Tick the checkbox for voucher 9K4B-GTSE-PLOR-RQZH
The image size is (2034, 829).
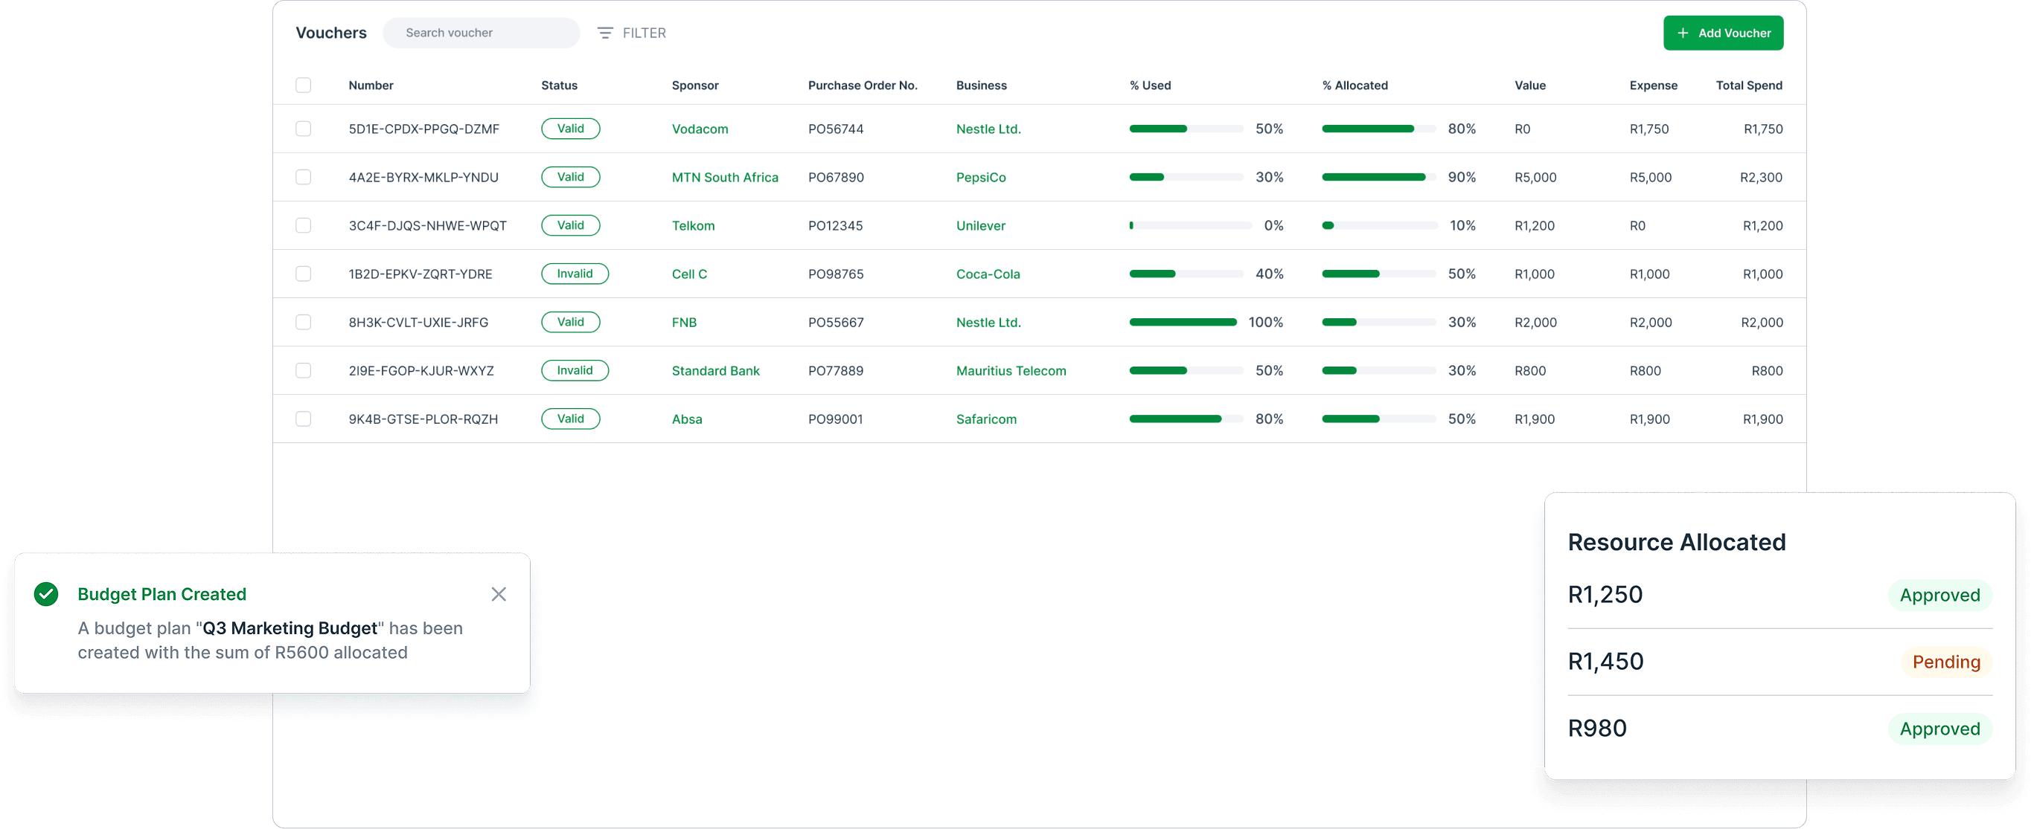tap(303, 419)
